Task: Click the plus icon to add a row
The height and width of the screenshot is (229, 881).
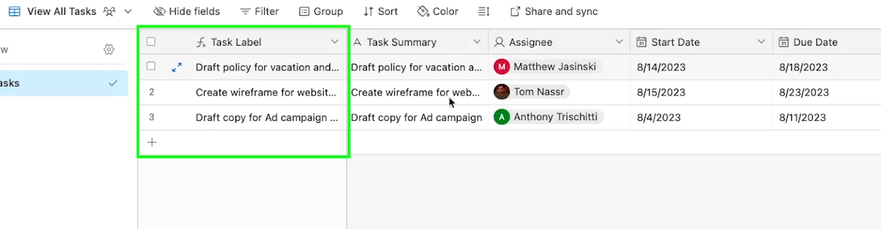Action: pyautogui.click(x=152, y=142)
